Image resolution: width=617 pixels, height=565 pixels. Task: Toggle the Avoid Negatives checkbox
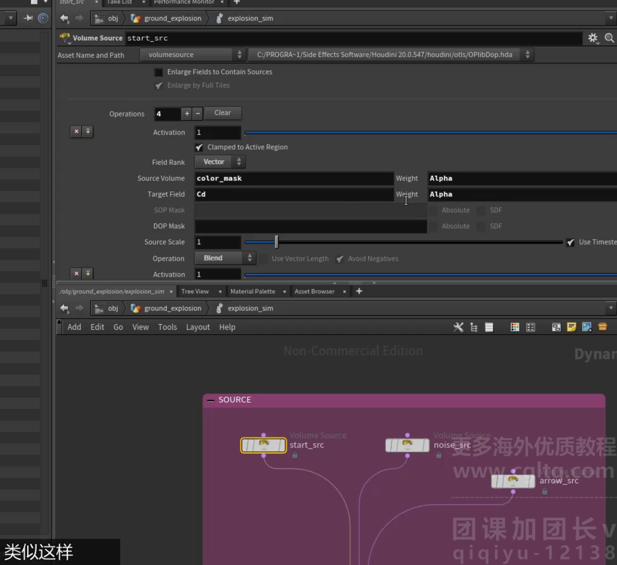(x=340, y=259)
